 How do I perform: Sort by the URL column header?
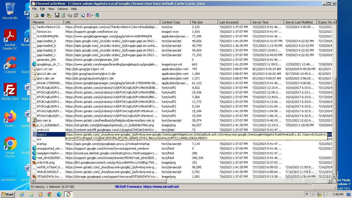[x=112, y=22]
